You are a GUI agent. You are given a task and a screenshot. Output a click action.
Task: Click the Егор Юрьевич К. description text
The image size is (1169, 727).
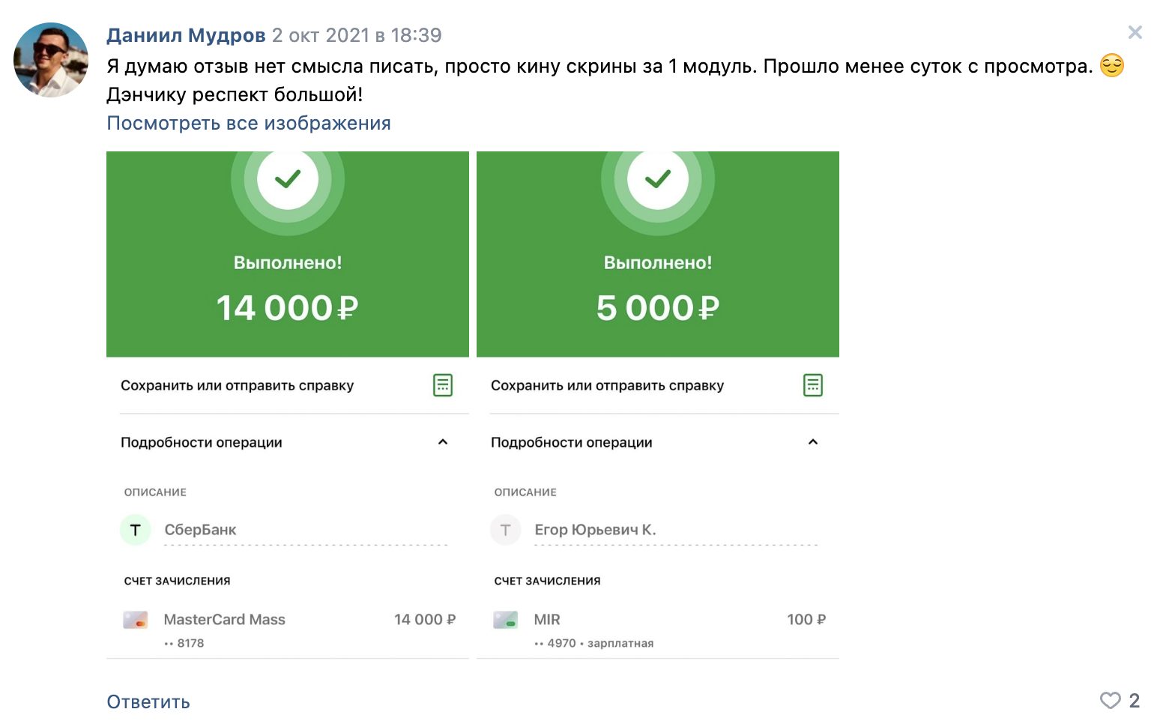coord(595,530)
